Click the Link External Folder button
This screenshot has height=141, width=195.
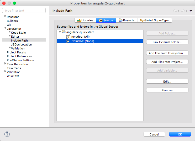167,42
